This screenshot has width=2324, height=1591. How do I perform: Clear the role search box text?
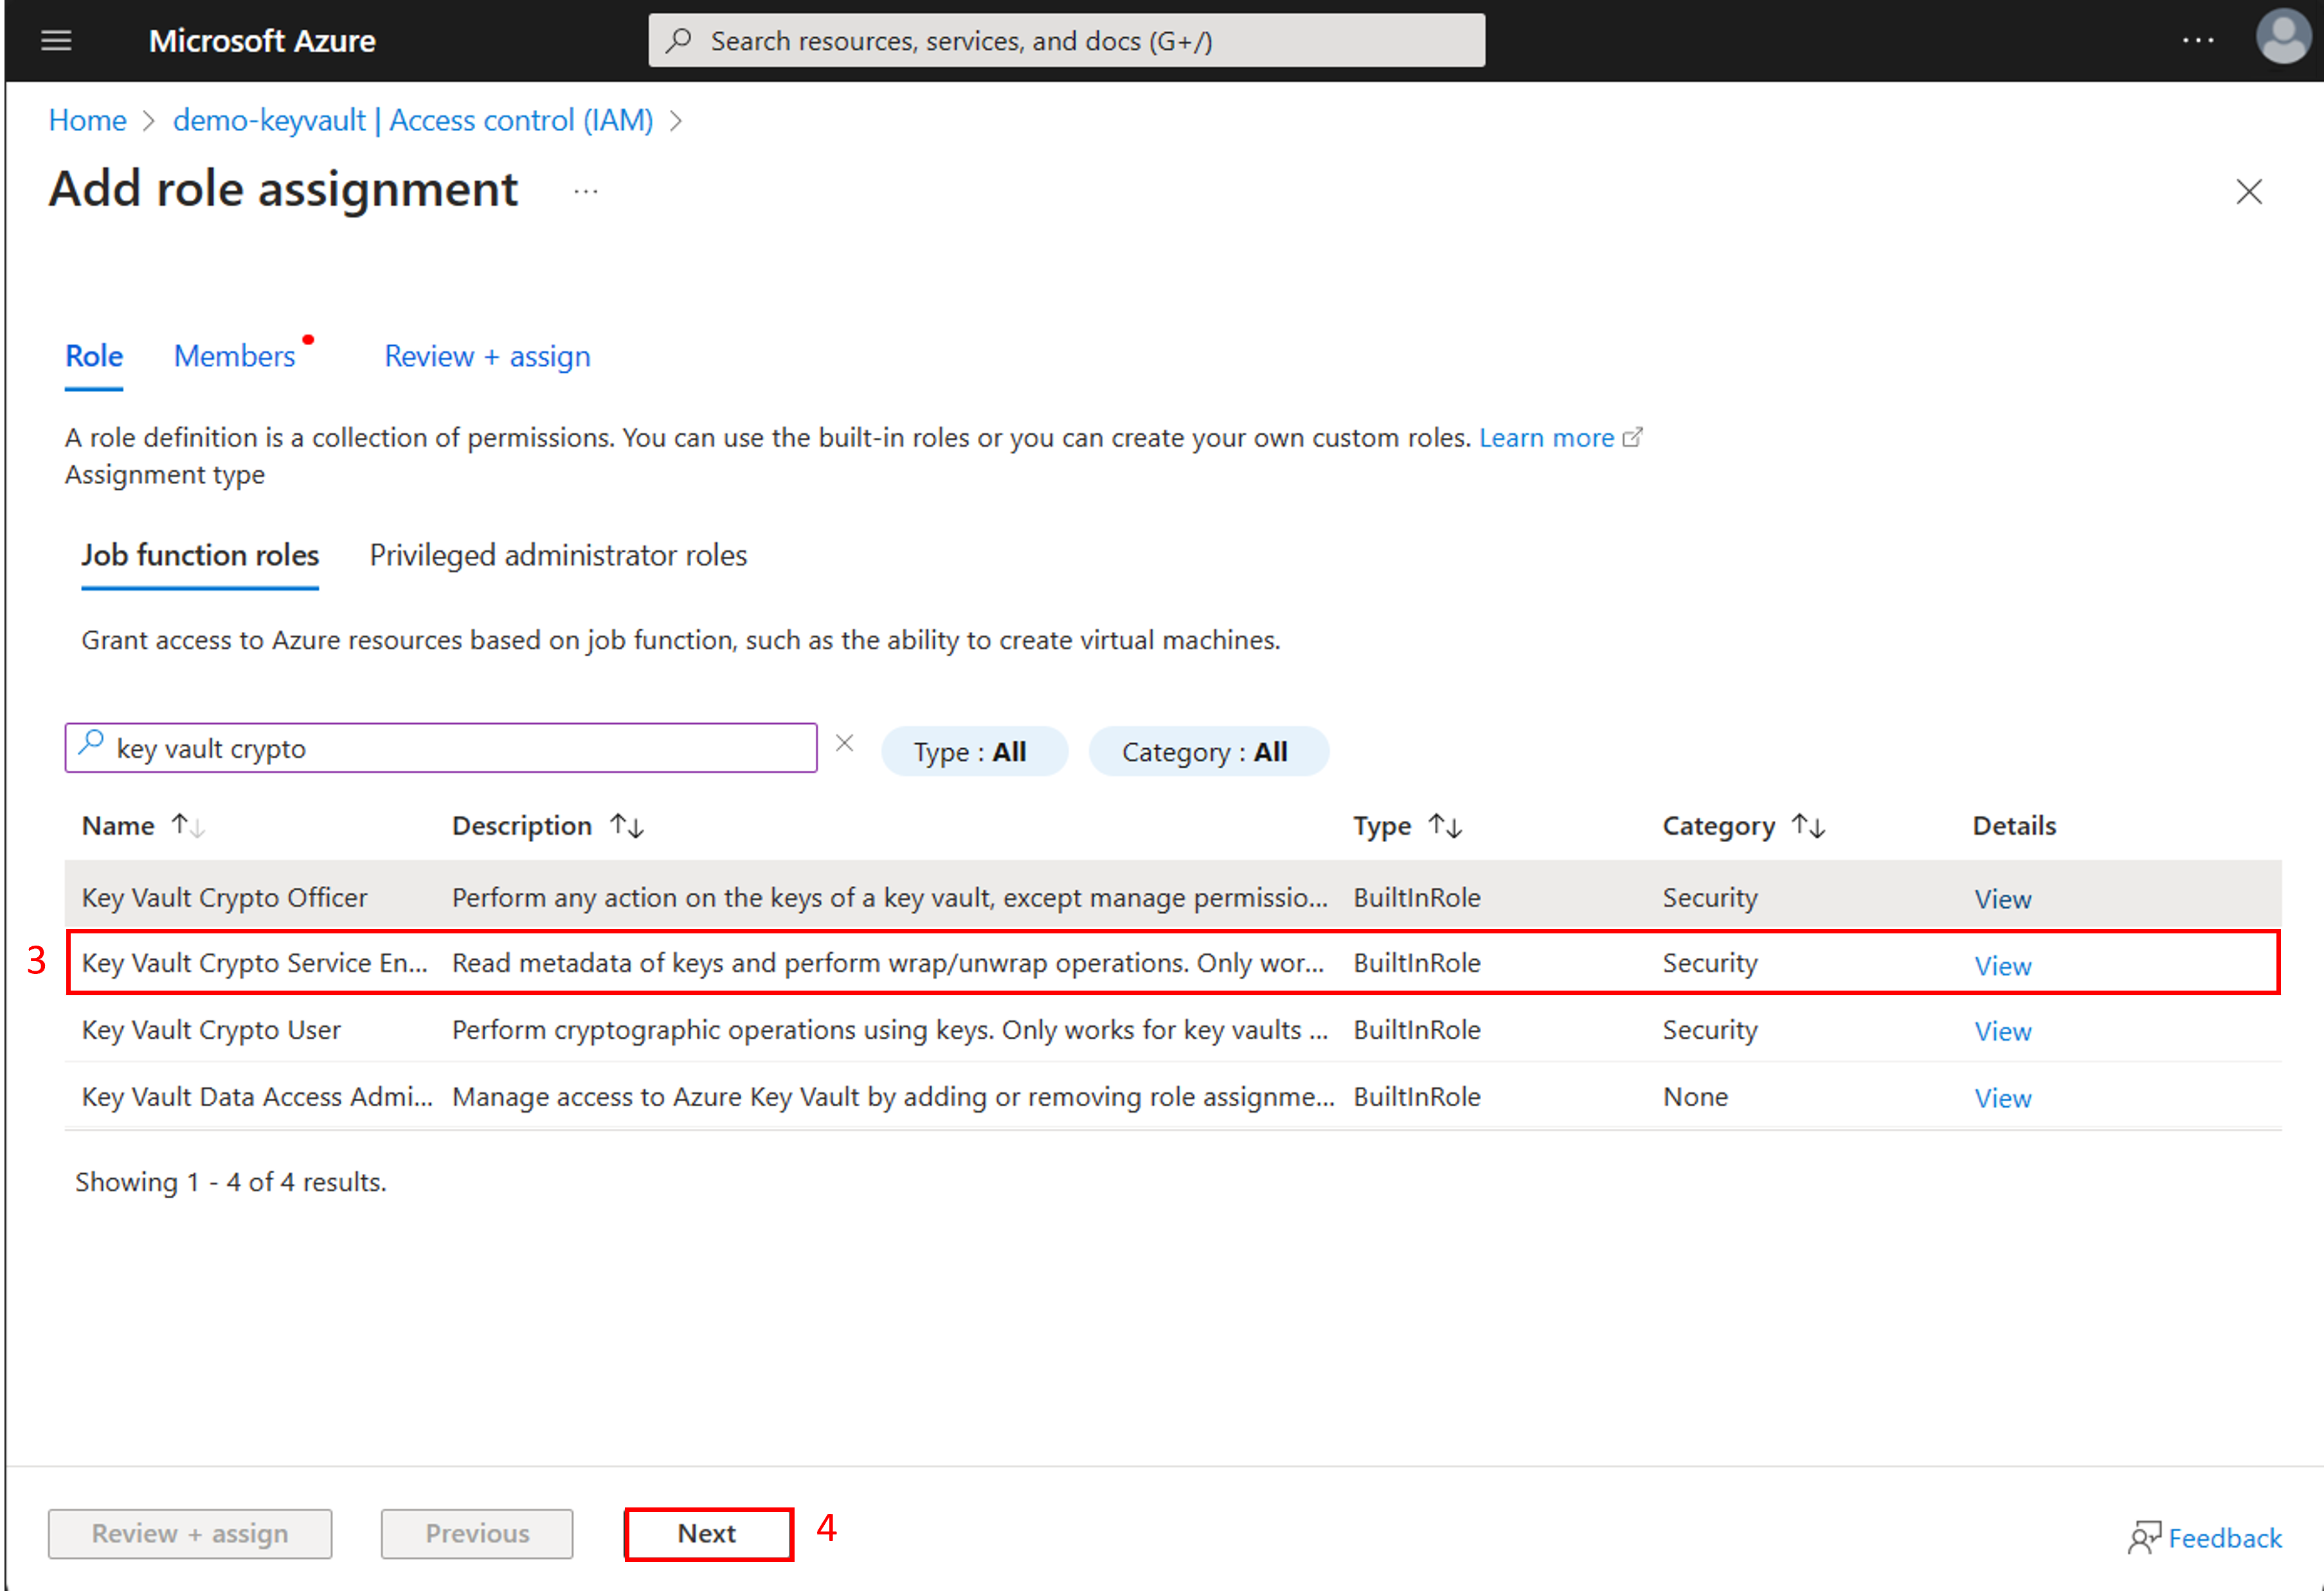coord(844,743)
